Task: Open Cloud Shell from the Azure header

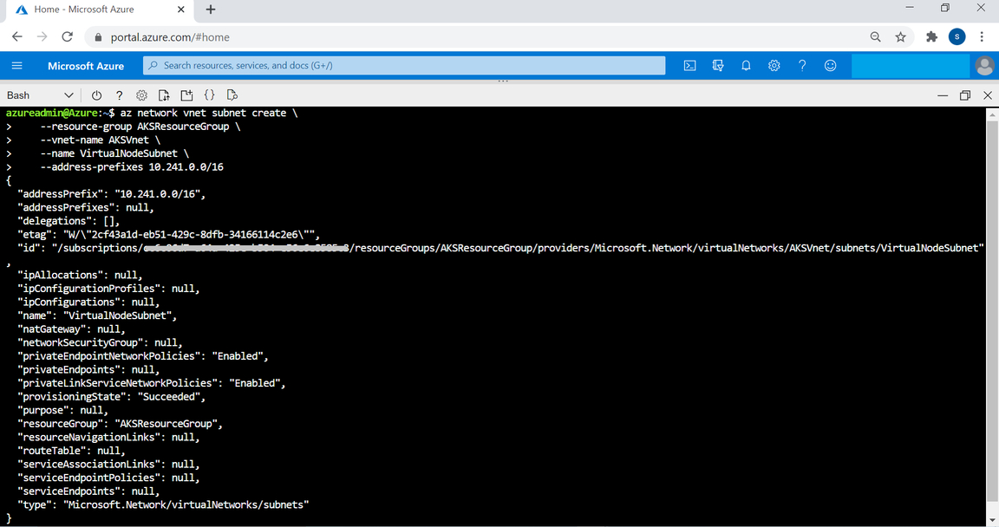Action: (689, 66)
